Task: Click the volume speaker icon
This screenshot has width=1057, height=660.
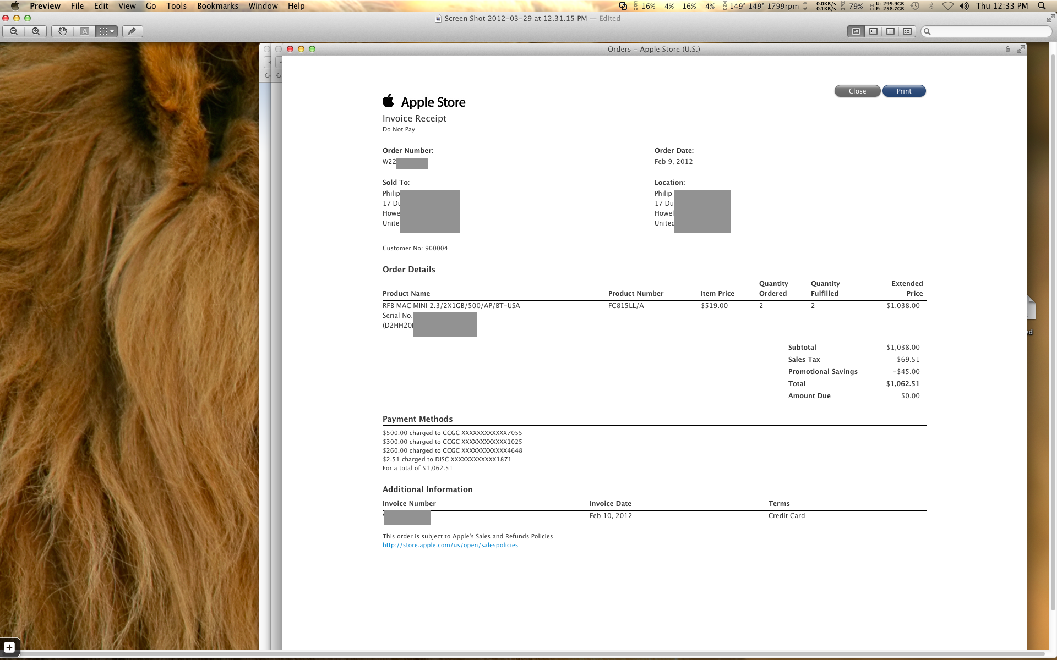Action: [x=964, y=6]
